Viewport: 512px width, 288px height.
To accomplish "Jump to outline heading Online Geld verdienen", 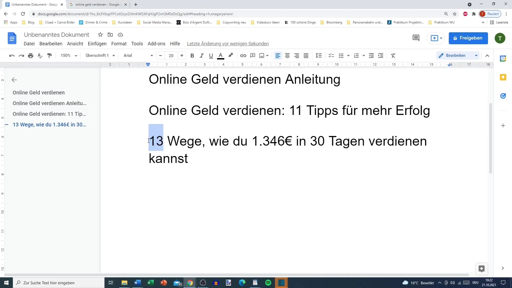I will point(39,93).
